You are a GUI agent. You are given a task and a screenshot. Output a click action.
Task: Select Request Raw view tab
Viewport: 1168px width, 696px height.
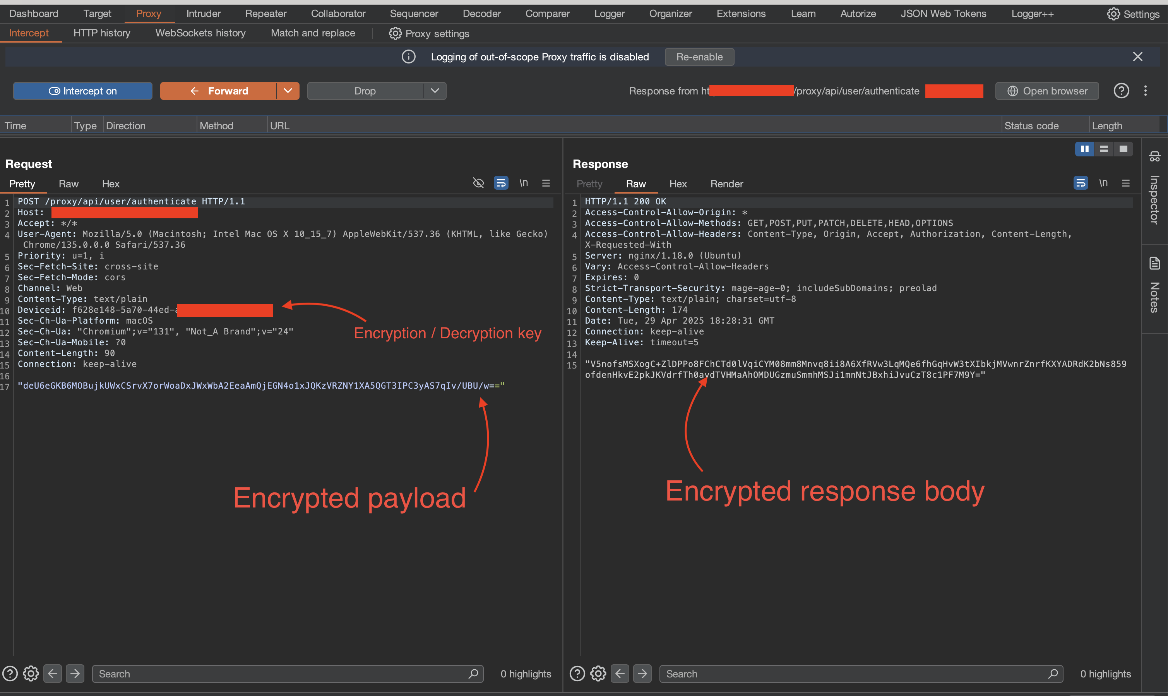[69, 184]
